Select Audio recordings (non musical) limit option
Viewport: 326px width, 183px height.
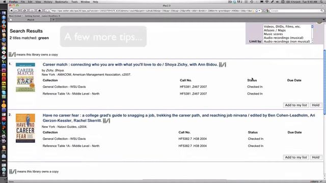(287, 42)
